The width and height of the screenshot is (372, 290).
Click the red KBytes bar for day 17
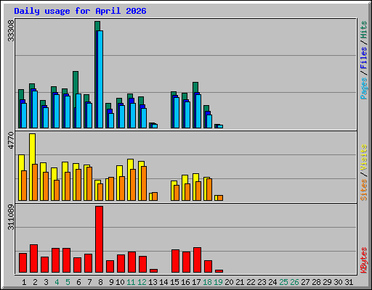tap(197, 260)
